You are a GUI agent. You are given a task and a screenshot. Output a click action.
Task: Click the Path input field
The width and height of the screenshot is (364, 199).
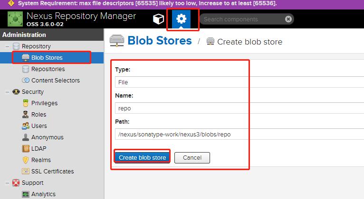coord(239,134)
